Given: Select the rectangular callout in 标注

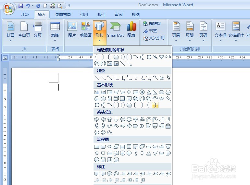Looking at the screenshot, I should tap(97, 174).
